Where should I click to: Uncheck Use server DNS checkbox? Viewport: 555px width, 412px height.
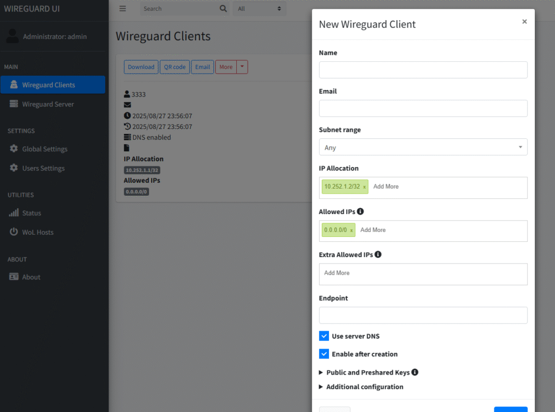click(x=324, y=336)
